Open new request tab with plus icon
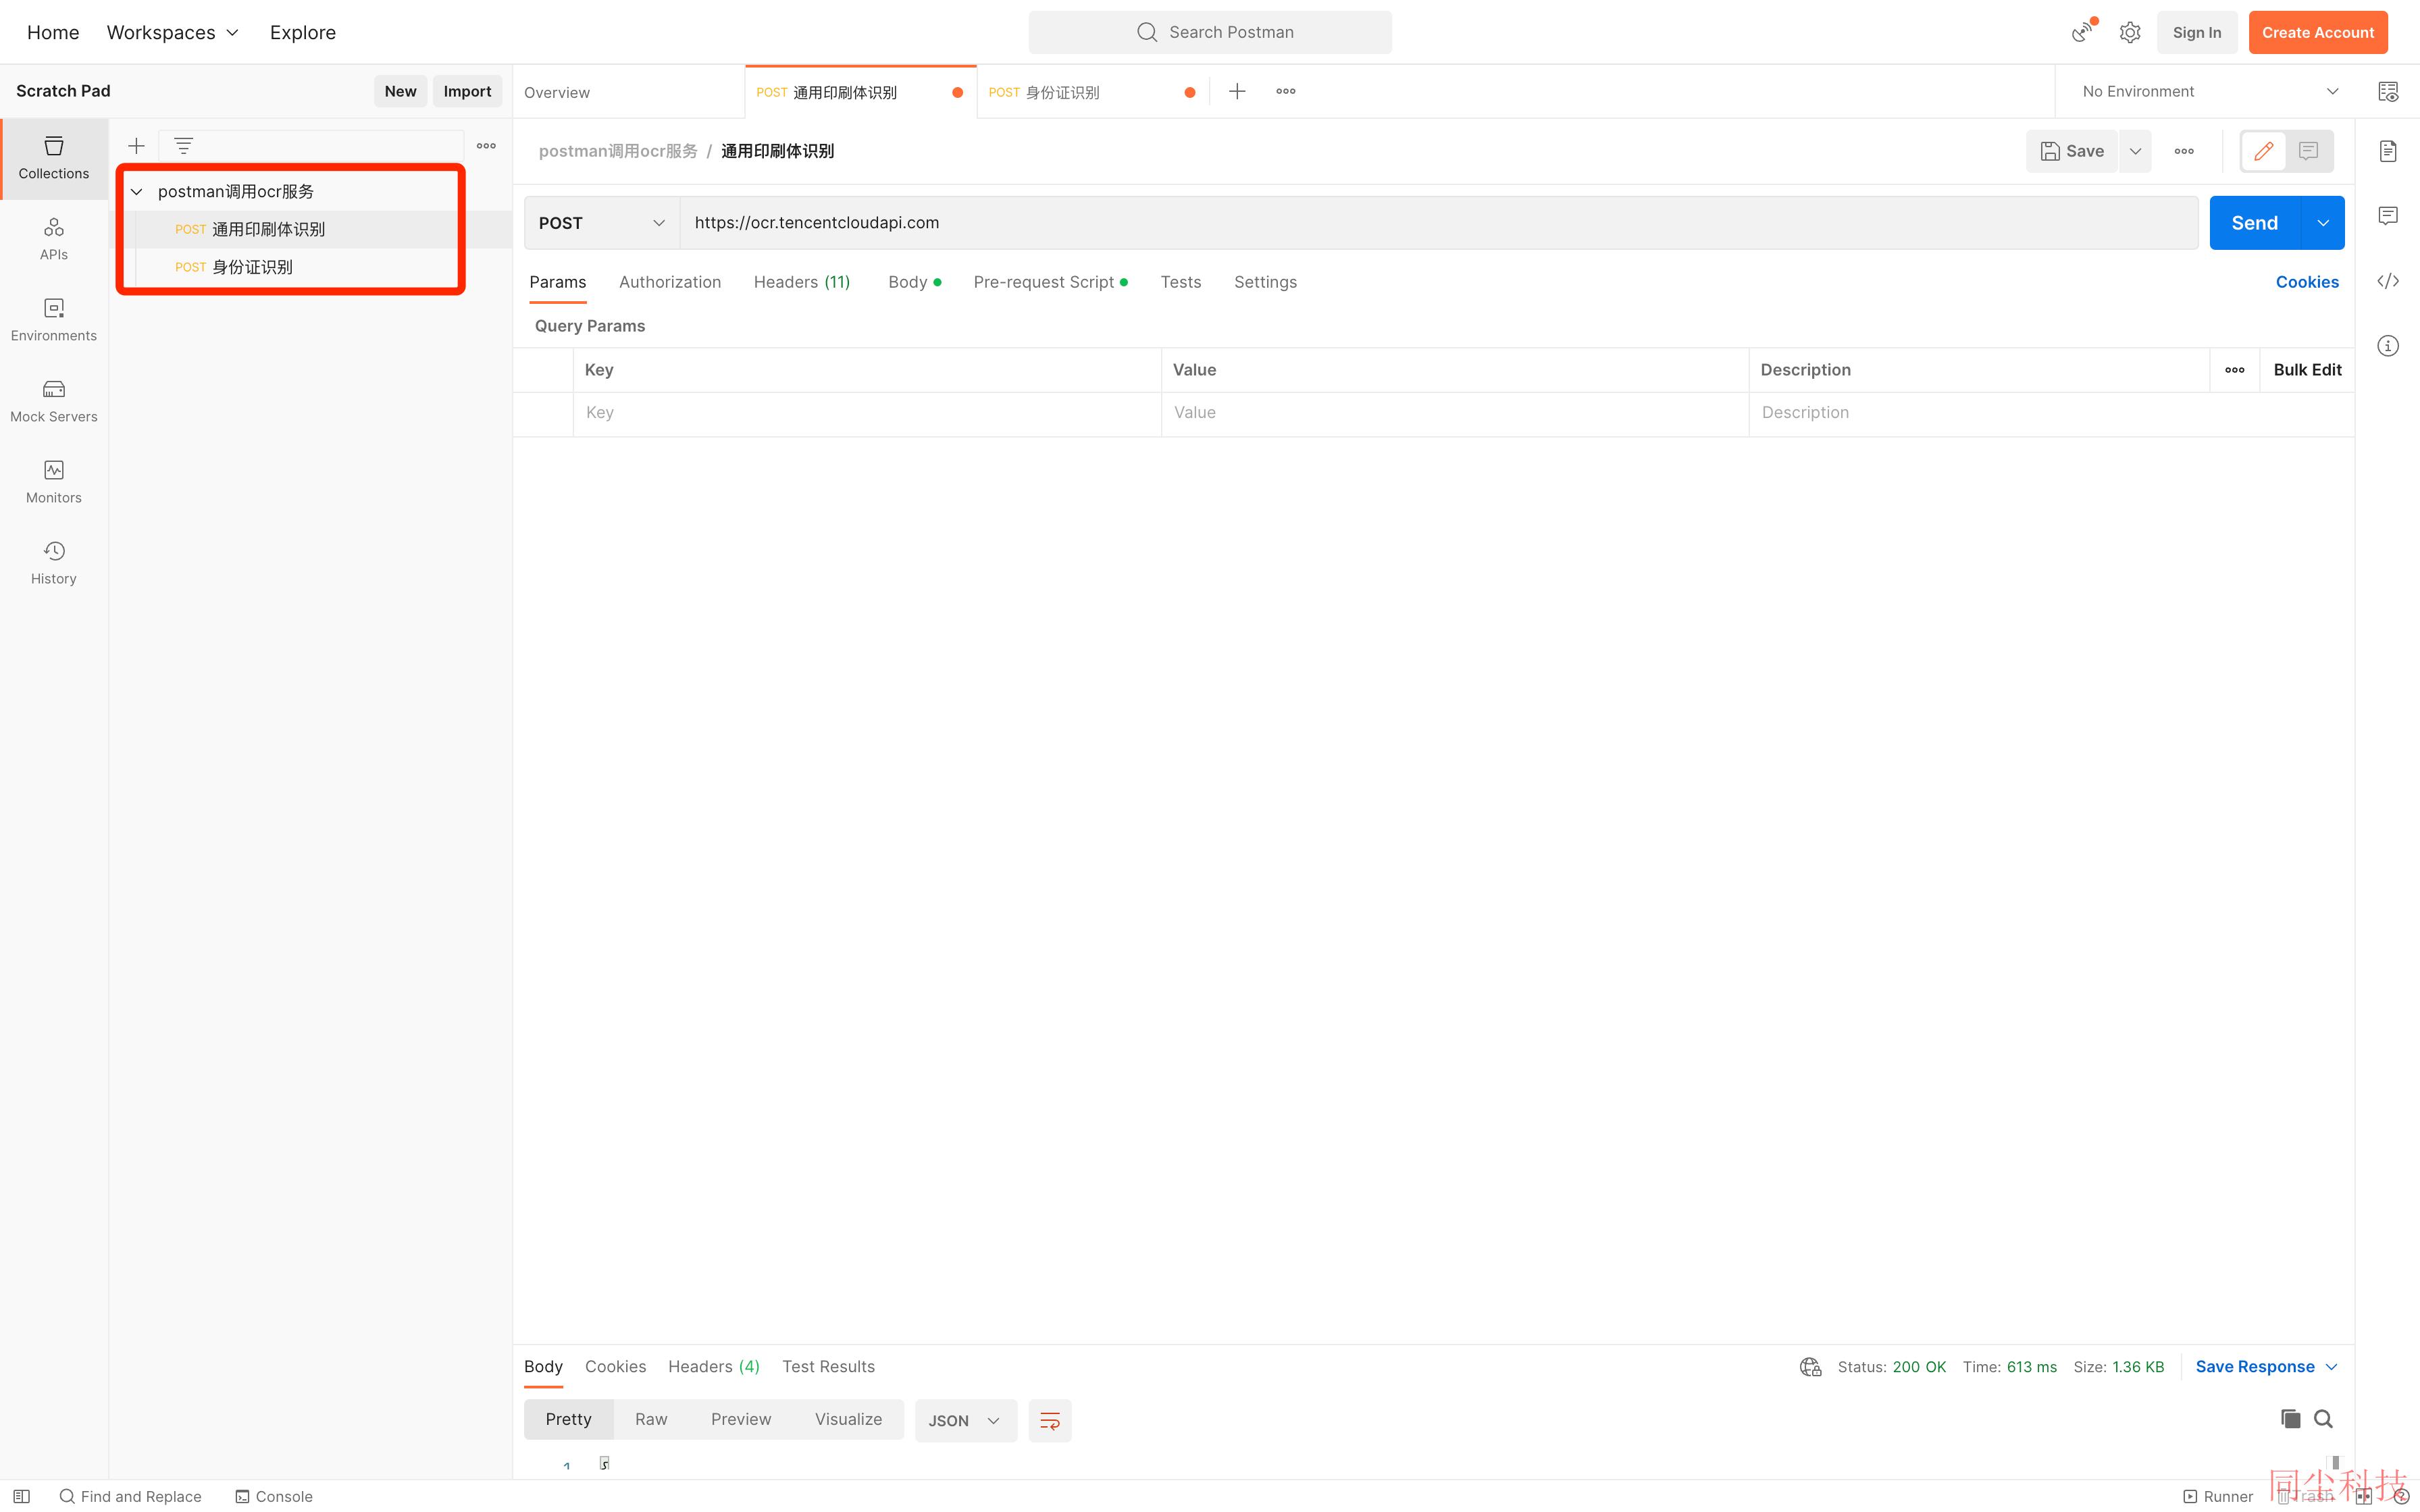2420x1512 pixels. click(x=1237, y=91)
